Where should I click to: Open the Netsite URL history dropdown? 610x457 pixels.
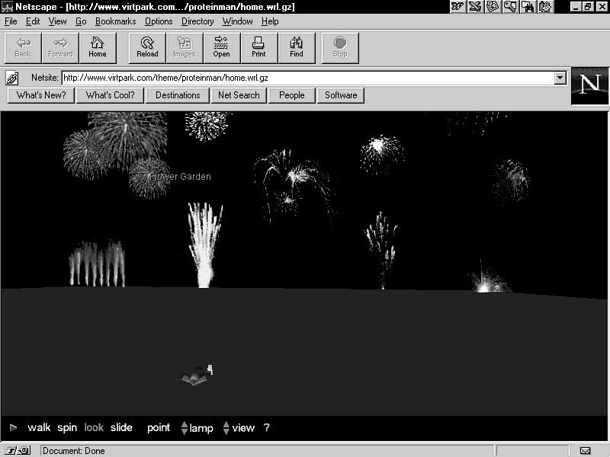[560, 78]
